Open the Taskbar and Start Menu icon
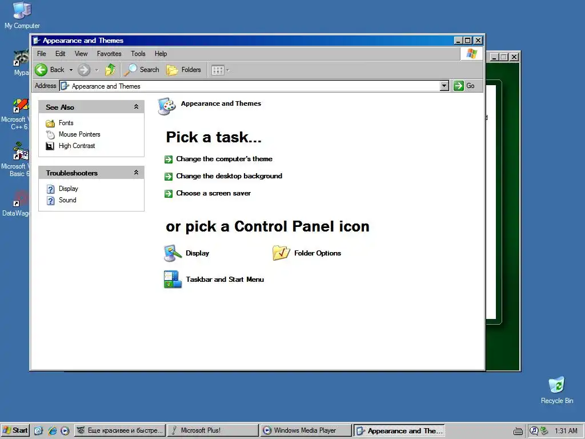The height and width of the screenshot is (439, 585). 173,280
